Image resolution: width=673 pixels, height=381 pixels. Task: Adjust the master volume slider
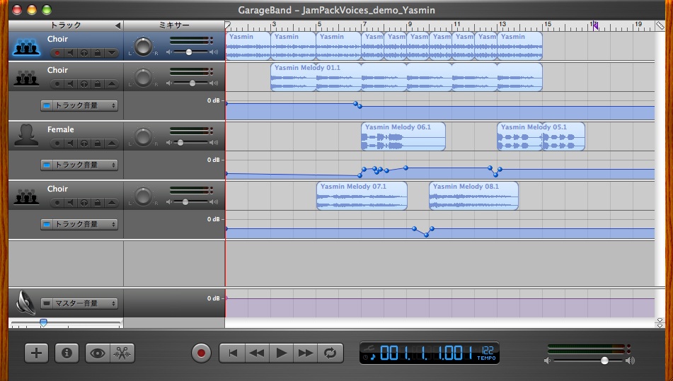pos(604,361)
